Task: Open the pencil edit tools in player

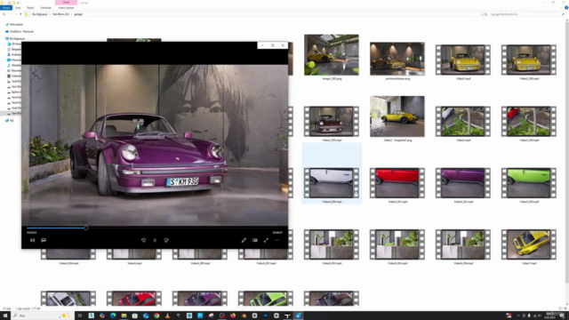Action: 244,240
